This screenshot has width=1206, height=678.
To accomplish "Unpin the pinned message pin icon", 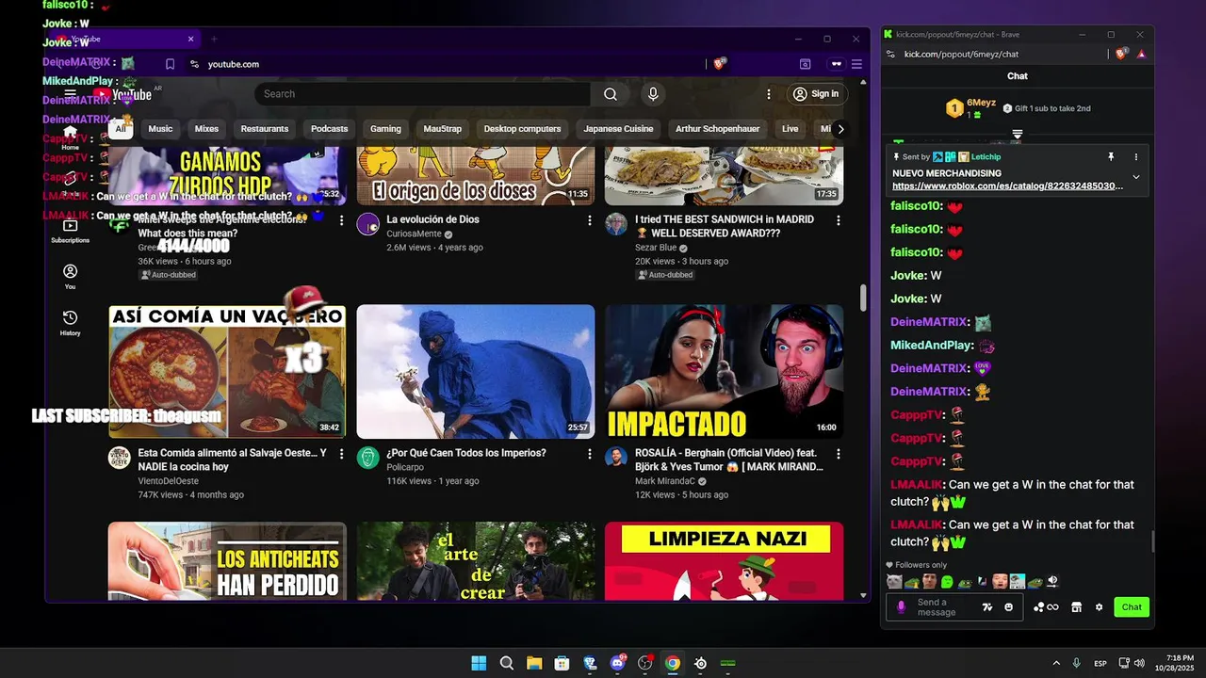I will tap(1111, 157).
